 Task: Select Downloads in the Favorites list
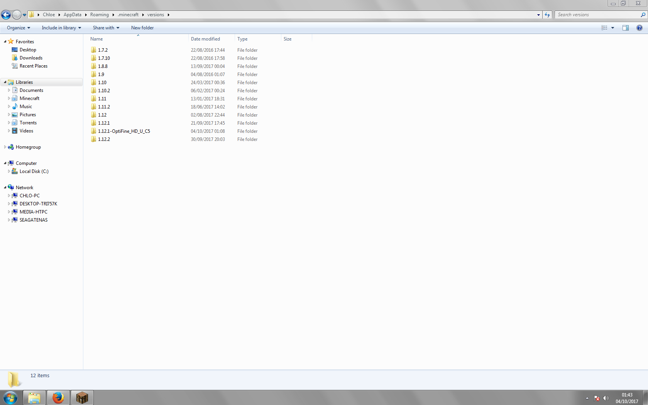31,58
